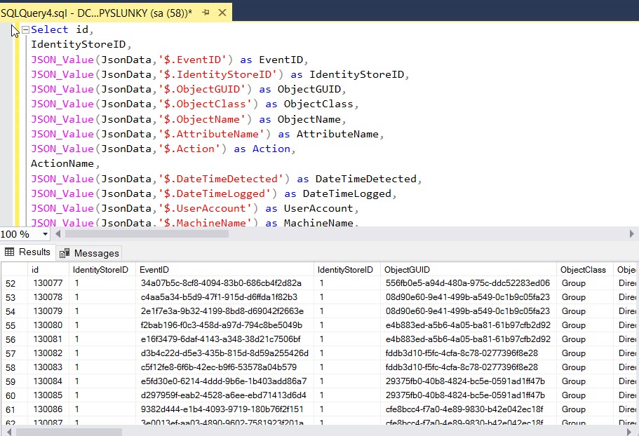The image size is (639, 436).
Task: Select the ObjectGUID column header
Action: [407, 269]
